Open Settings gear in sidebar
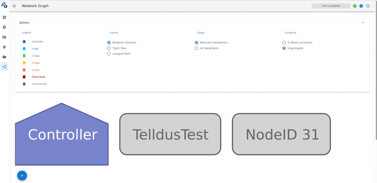377x183 pixels. (x=5, y=27)
